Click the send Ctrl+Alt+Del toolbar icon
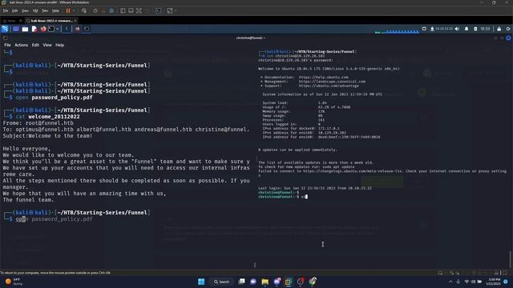Screen dimensions: 513x288 click(x=84, y=10)
